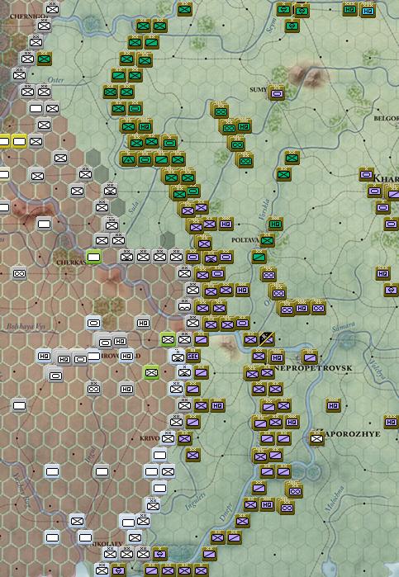Select the purple unit counter beside Kharkov label
This screenshot has height=577, width=399.
point(366,174)
